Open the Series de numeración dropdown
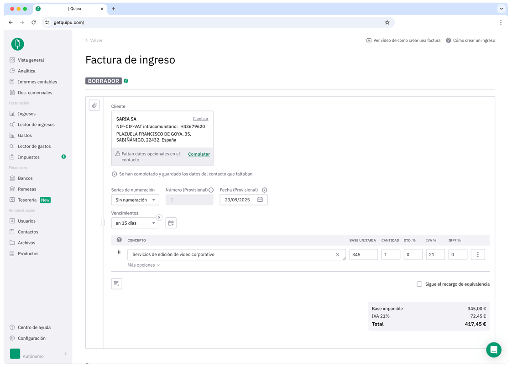The image size is (512, 368). click(x=135, y=200)
